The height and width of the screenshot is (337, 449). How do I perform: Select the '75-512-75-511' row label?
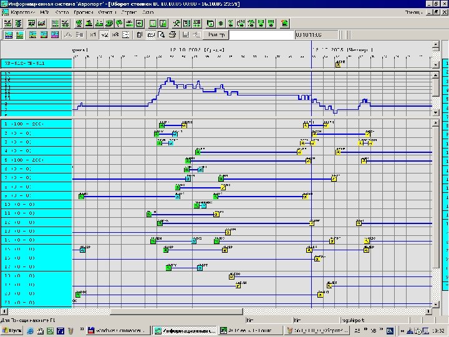[x=36, y=63]
